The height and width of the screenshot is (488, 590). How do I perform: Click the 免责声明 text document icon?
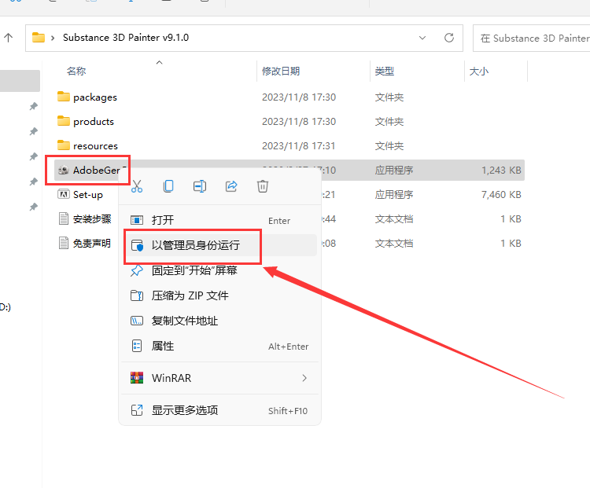coord(64,243)
